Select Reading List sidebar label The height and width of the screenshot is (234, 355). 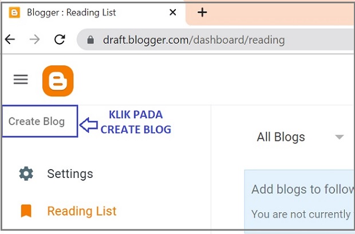tap(82, 211)
